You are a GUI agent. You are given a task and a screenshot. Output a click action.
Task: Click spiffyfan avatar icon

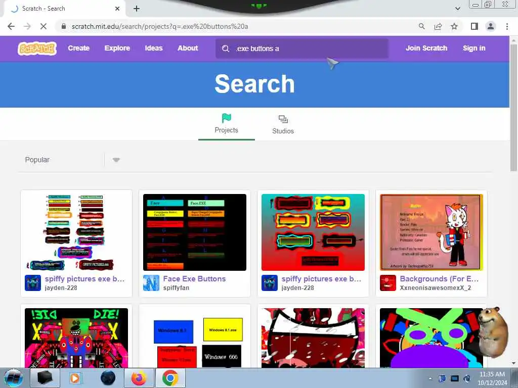151,283
